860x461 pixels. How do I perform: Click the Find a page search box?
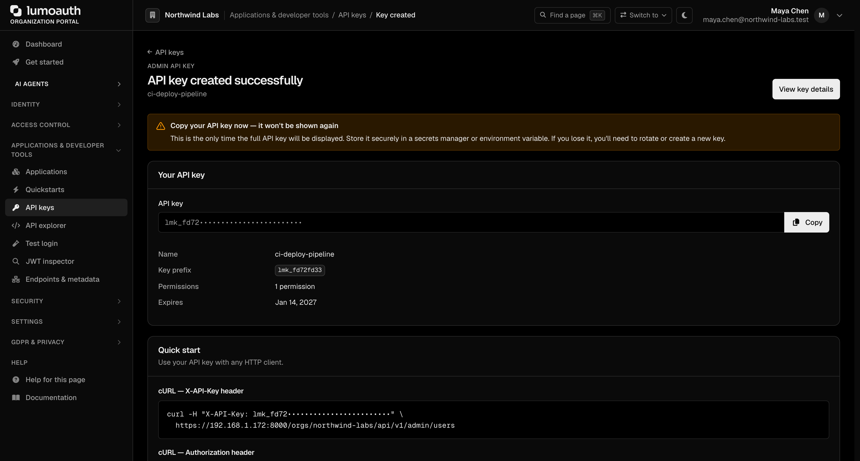coord(572,15)
